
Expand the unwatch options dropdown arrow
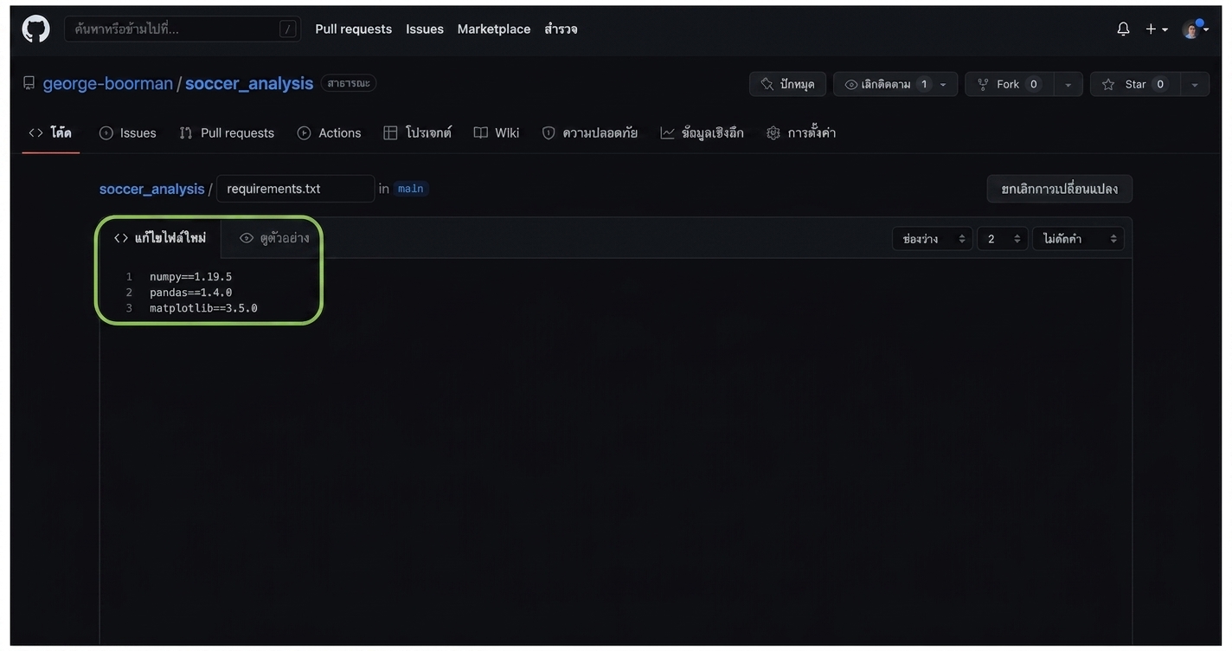click(943, 84)
